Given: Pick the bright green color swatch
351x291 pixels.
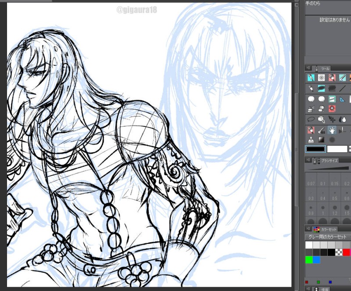Looking at the screenshot, I should (309, 259).
